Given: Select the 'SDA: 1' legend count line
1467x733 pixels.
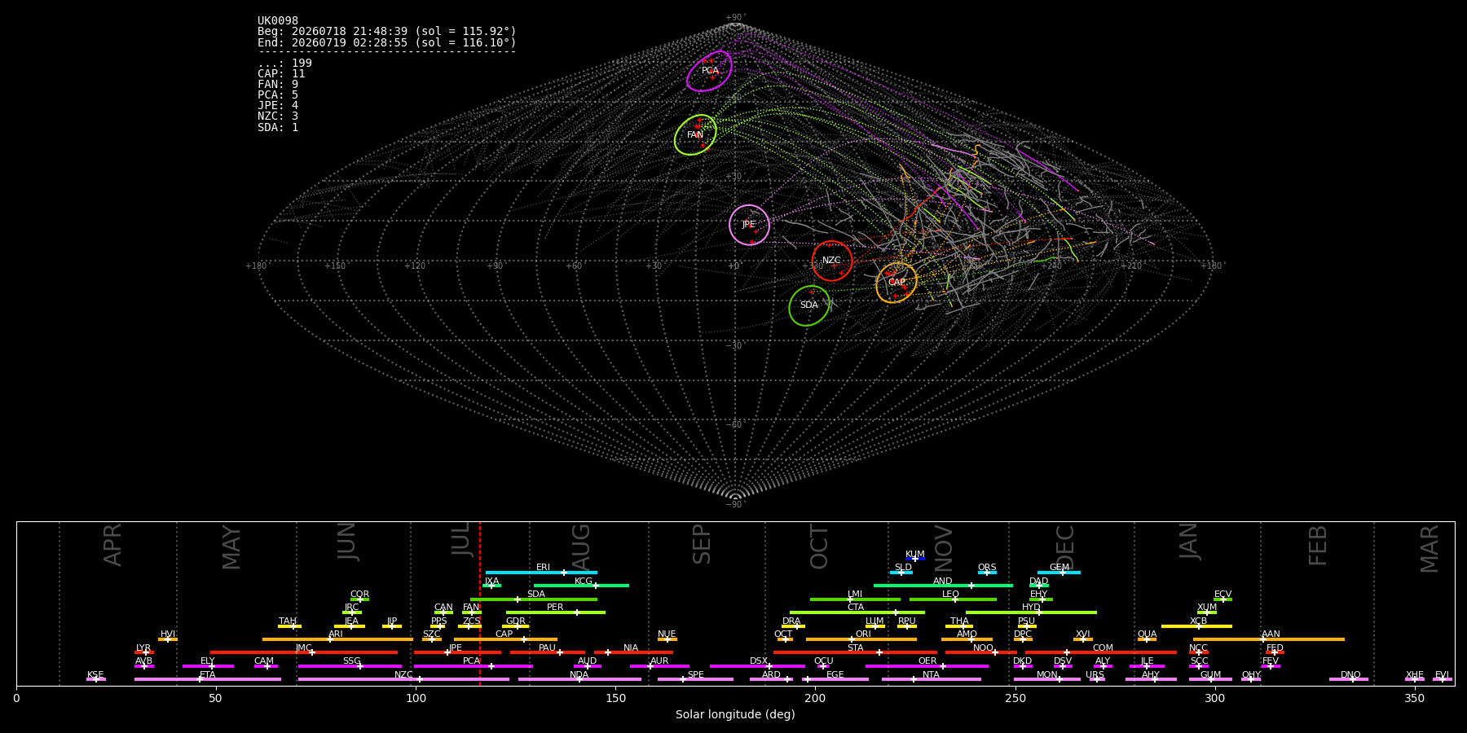Looking at the screenshot, I should click(278, 127).
